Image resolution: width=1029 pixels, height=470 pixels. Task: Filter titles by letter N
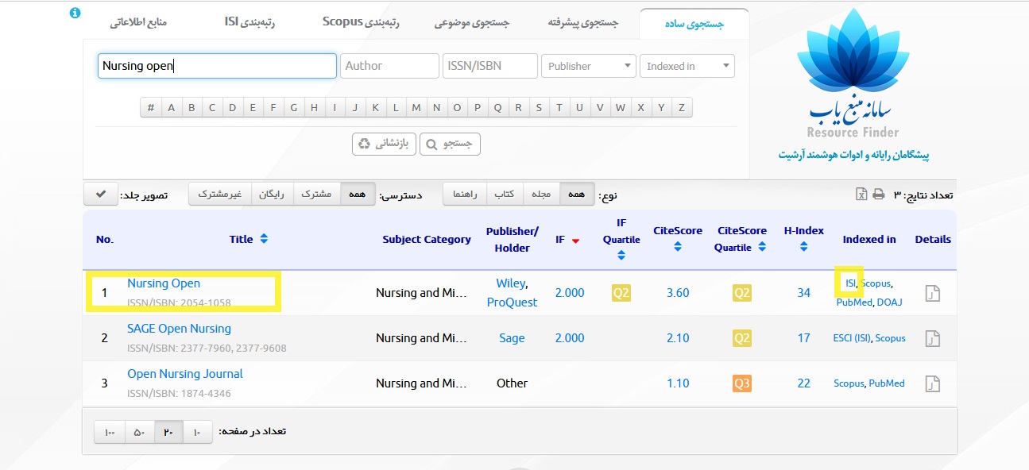[437, 107]
